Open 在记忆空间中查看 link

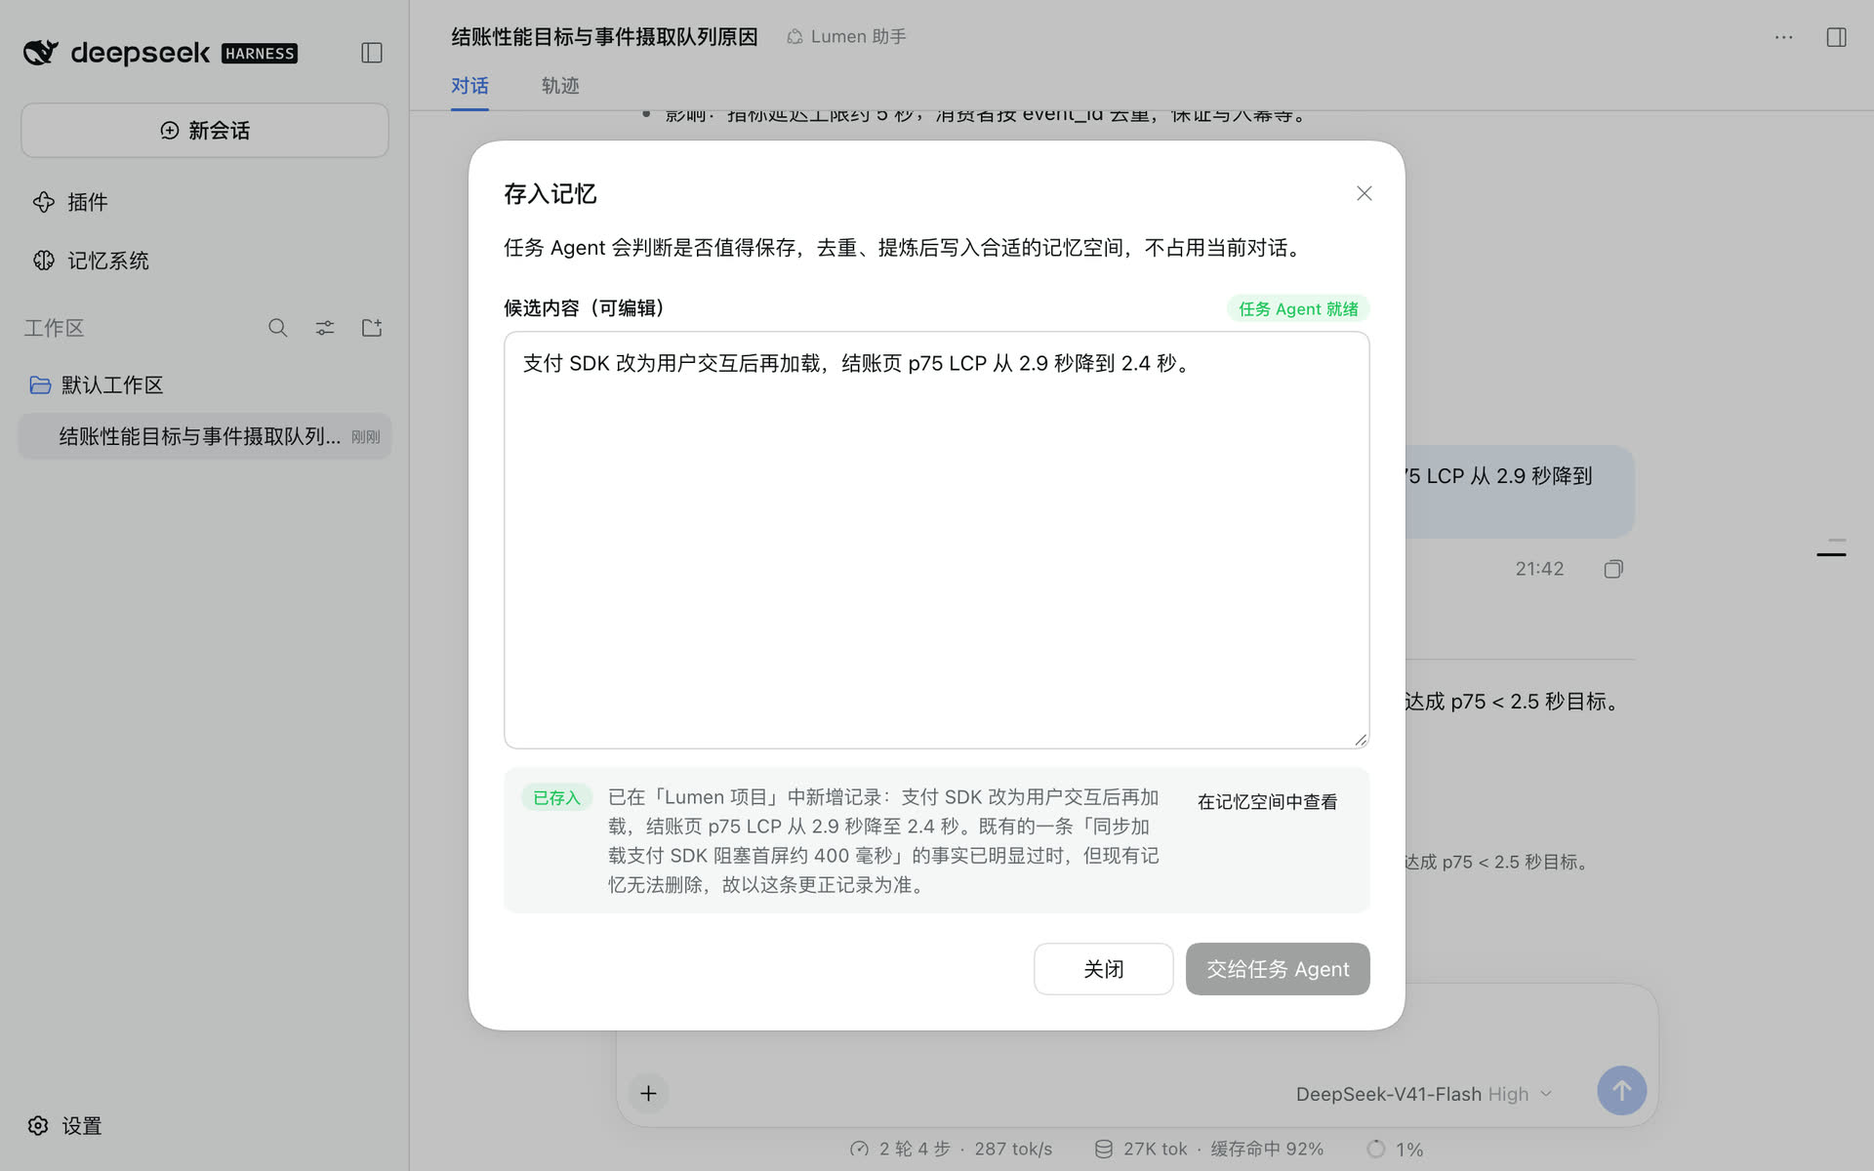point(1267,801)
